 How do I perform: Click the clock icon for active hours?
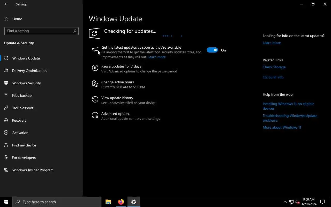(x=95, y=84)
